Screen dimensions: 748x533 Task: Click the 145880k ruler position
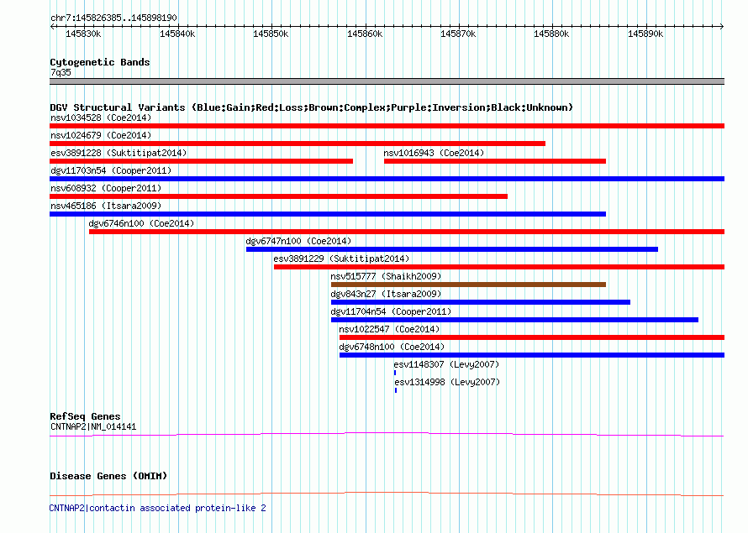(x=551, y=34)
